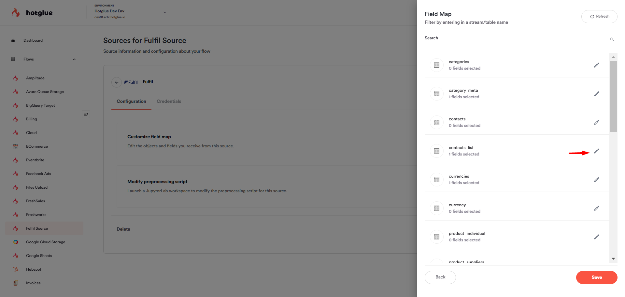The image size is (625, 297).
Task: Go back using the arrow beside Fulfil
Action: pyautogui.click(x=117, y=82)
